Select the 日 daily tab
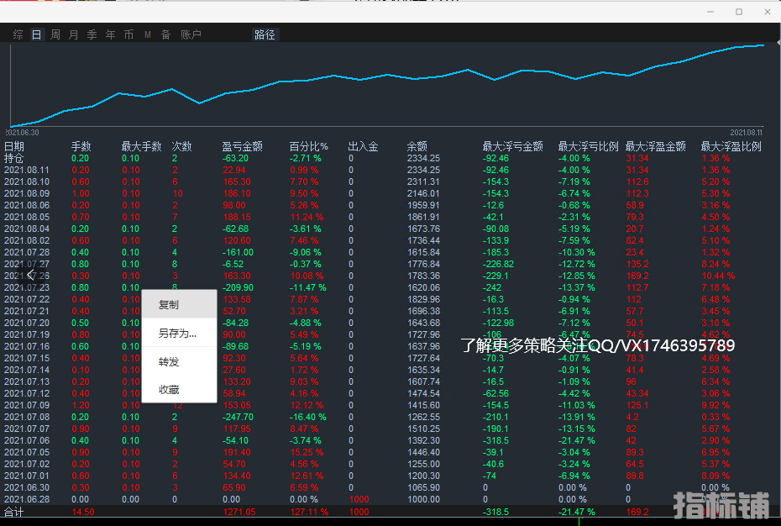 coord(36,34)
